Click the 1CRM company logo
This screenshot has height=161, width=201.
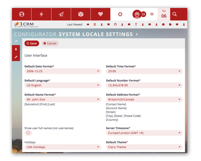click(x=26, y=24)
